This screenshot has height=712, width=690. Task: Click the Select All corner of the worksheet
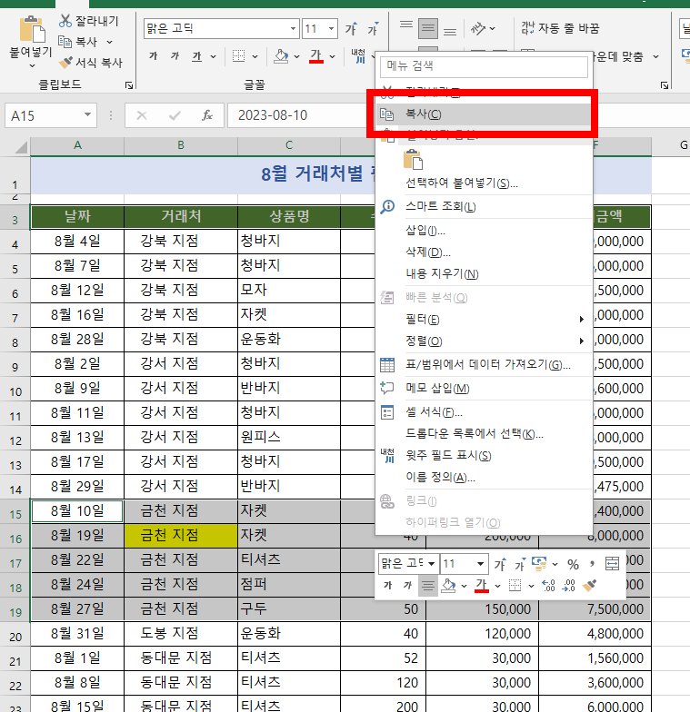click(x=20, y=147)
